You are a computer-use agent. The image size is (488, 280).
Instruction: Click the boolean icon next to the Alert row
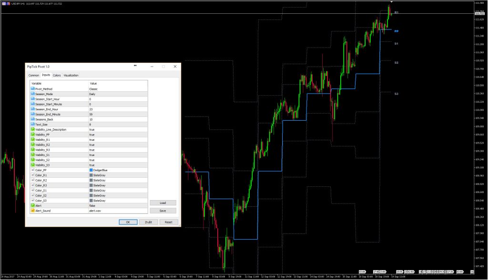32,205
